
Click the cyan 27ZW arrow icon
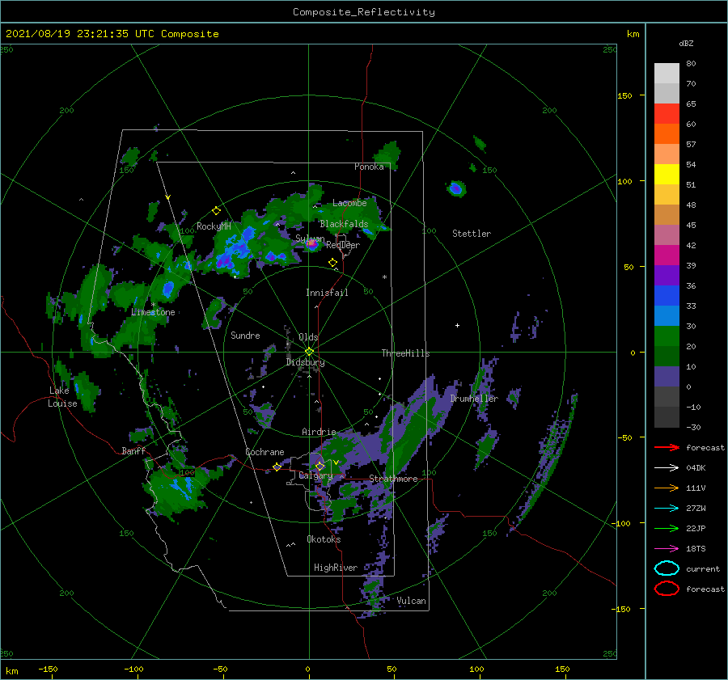(667, 508)
